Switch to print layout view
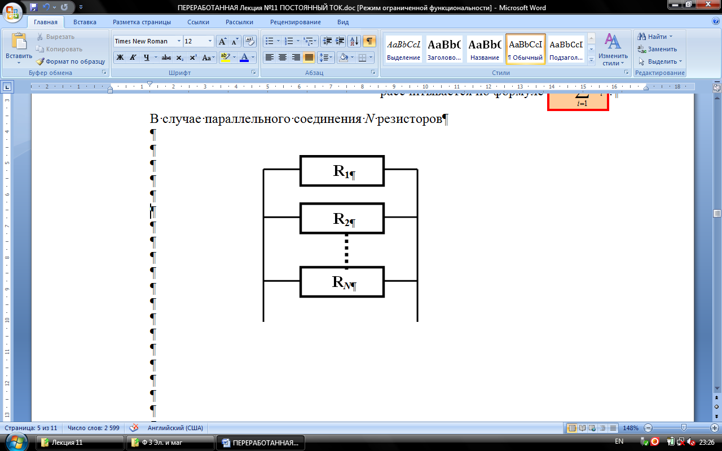Image resolution: width=722 pixels, height=451 pixels. 573,428
